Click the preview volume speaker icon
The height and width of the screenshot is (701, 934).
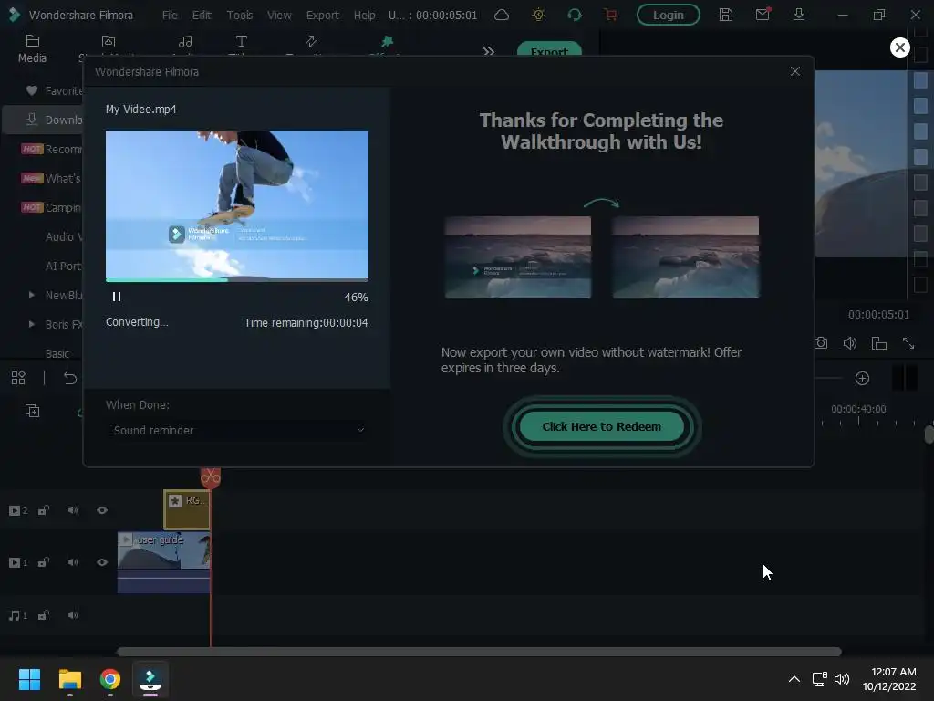click(x=850, y=343)
